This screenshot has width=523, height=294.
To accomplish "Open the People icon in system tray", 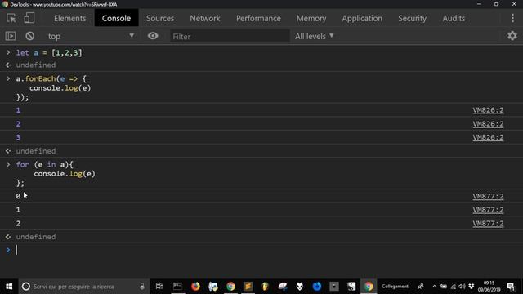I will coord(421,287).
